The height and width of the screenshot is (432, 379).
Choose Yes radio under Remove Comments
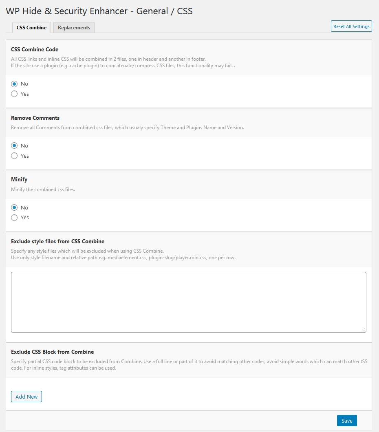tap(14, 156)
